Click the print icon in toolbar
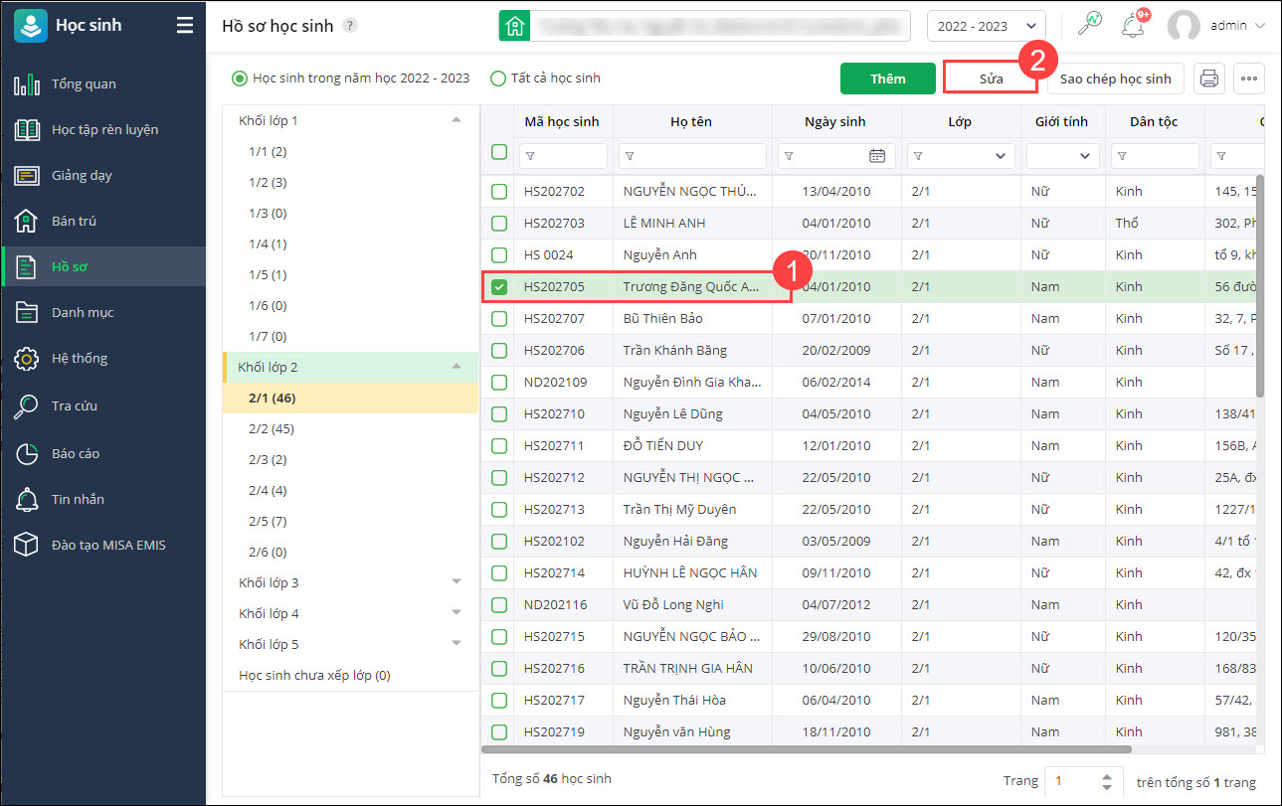The width and height of the screenshot is (1282, 806). 1209,79
